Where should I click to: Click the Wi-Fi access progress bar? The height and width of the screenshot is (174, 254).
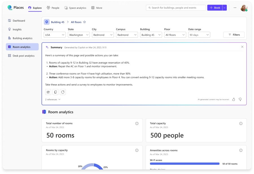185,164
